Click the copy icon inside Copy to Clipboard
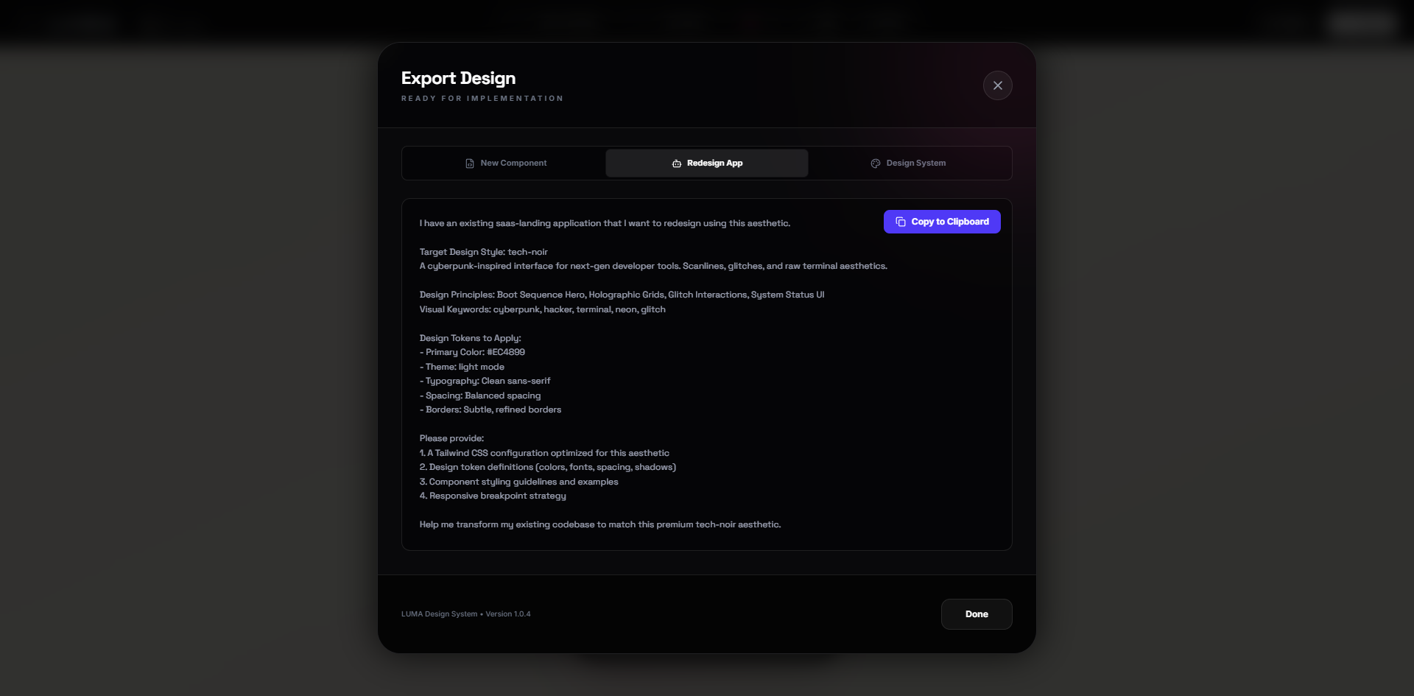This screenshot has height=696, width=1414. (901, 222)
